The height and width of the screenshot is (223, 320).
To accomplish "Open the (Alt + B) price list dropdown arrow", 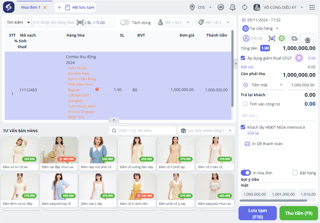I will coord(228,22).
